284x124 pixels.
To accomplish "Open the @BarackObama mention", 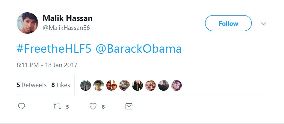I will pos(139,49).
